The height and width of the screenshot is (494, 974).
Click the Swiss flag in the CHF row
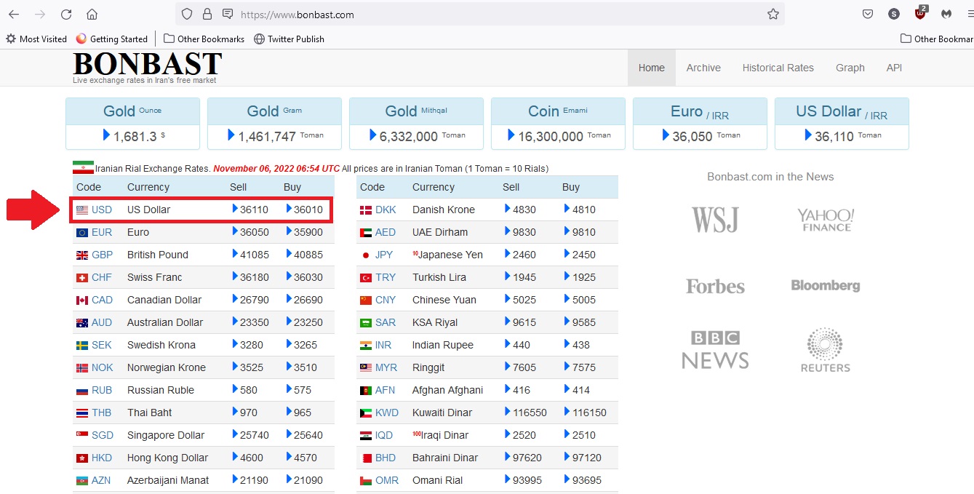pyautogui.click(x=82, y=277)
